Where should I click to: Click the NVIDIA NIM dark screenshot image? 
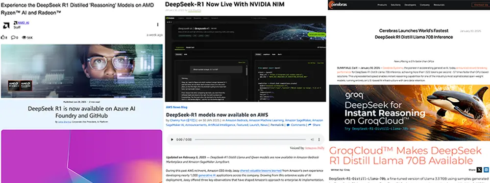(x=245, y=59)
